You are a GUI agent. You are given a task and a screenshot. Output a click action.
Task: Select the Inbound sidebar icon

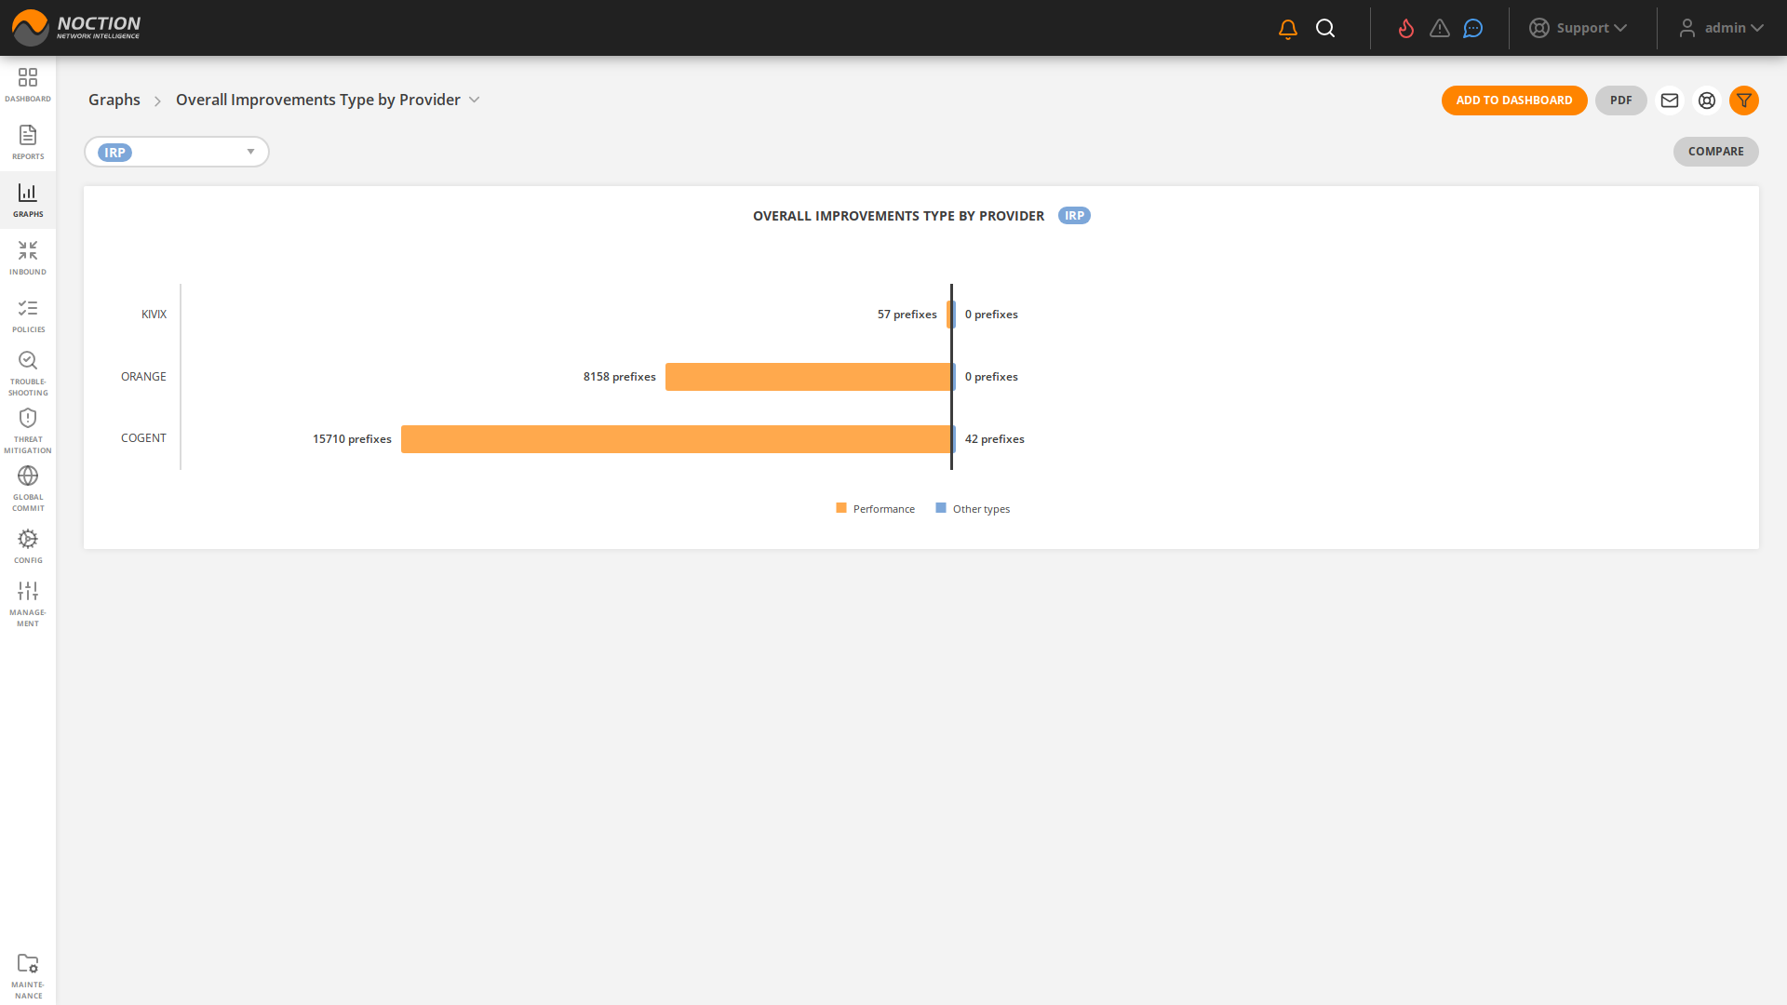tap(28, 256)
